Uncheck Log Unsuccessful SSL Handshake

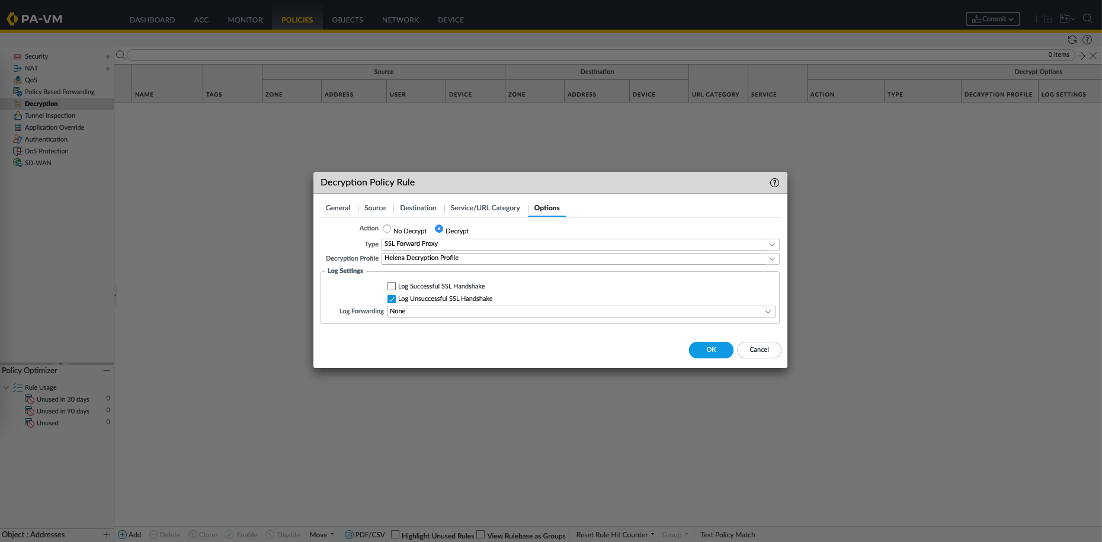(x=392, y=299)
